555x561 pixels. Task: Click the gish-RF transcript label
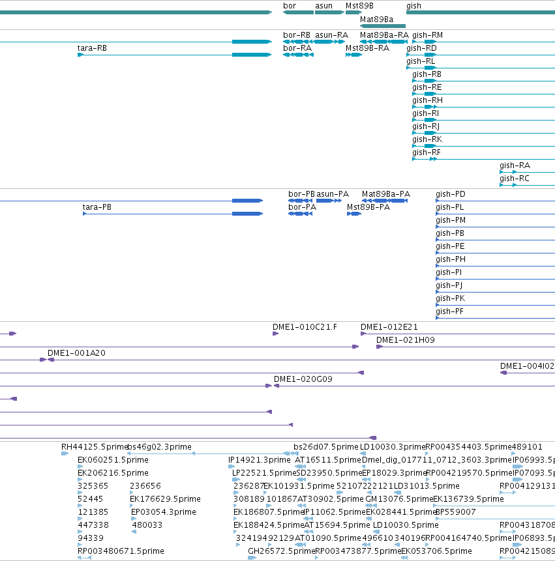click(427, 152)
